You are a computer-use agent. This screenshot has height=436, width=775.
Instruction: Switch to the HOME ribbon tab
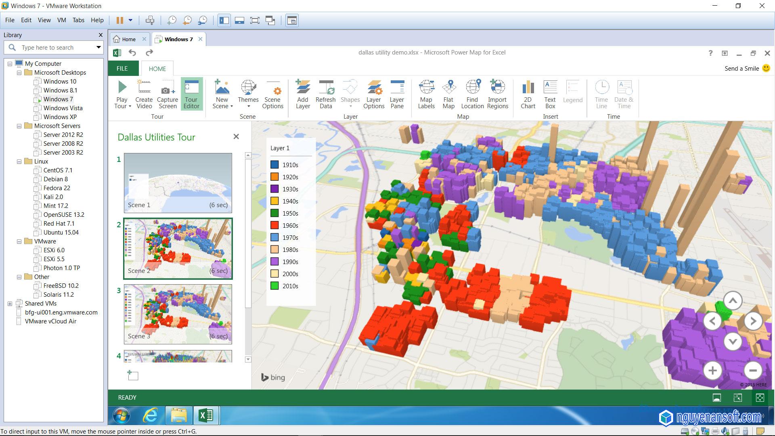click(x=157, y=68)
